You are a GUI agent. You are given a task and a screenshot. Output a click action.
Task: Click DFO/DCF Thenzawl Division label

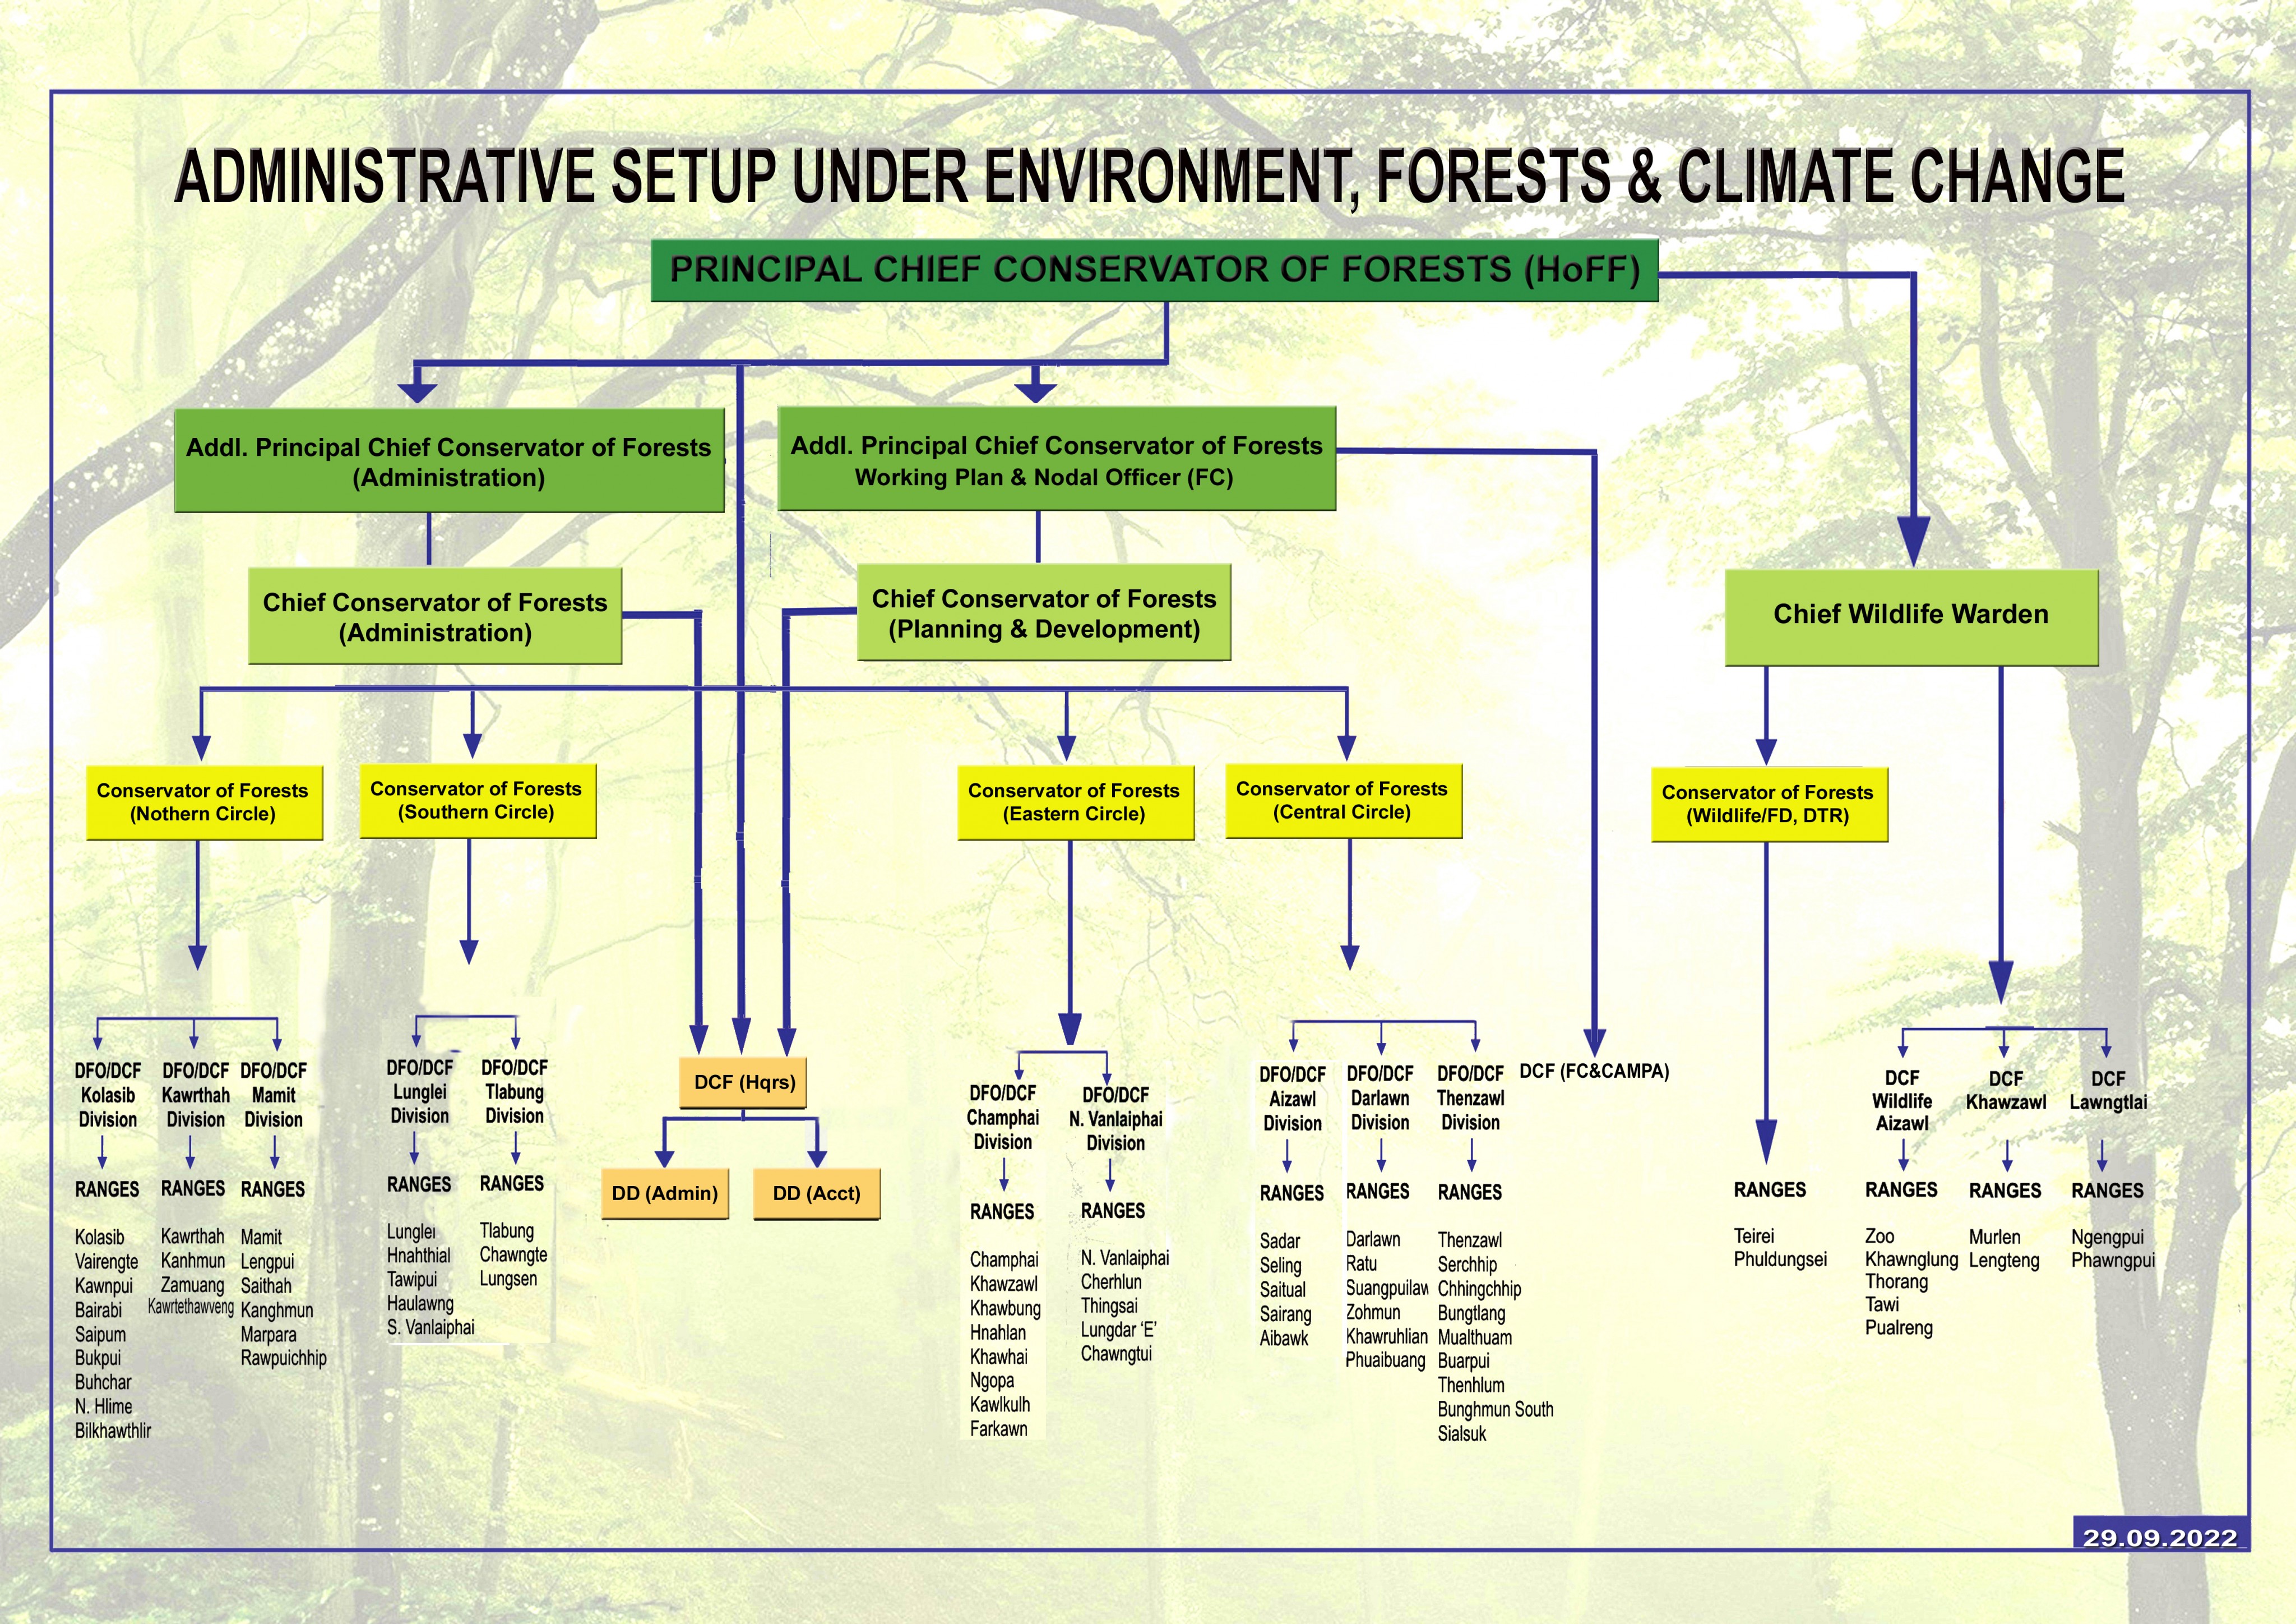click(x=1470, y=1097)
